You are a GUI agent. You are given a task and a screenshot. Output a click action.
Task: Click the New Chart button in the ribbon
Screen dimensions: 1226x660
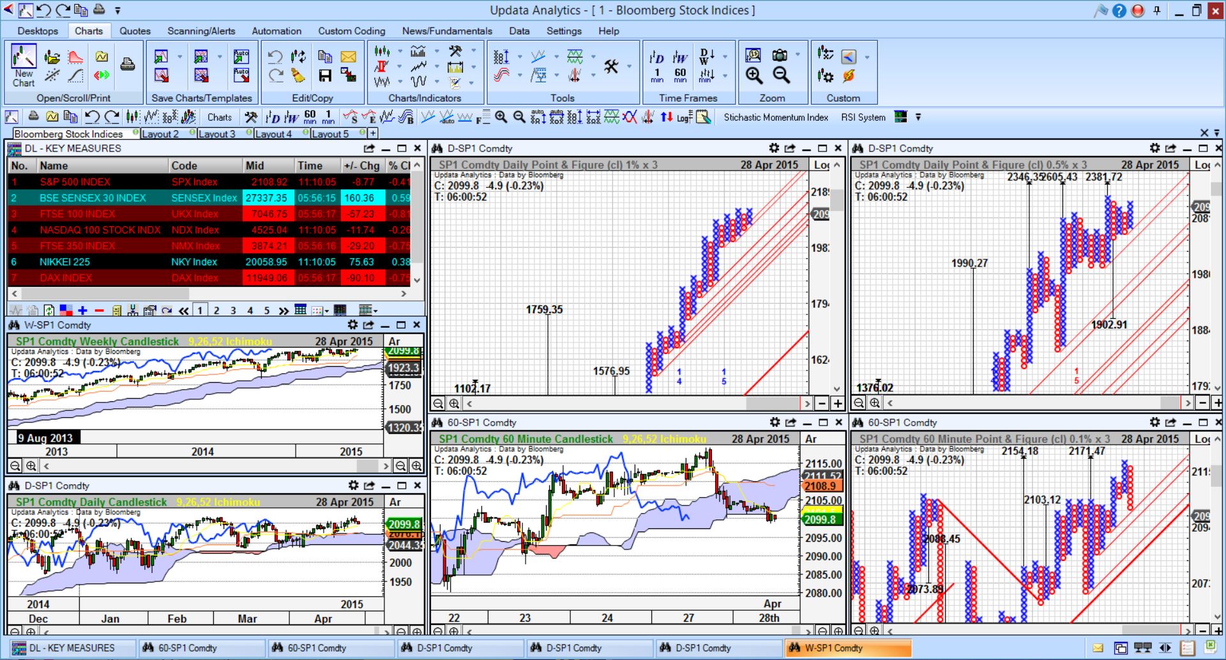click(x=24, y=66)
